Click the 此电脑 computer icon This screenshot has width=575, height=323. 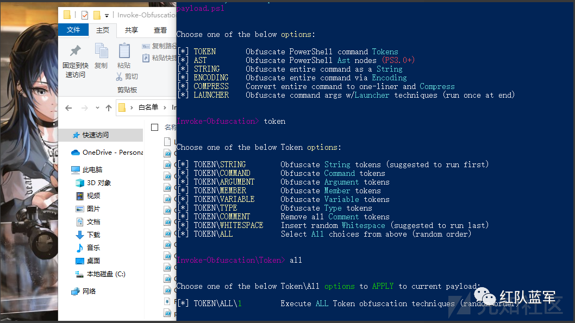(76, 169)
